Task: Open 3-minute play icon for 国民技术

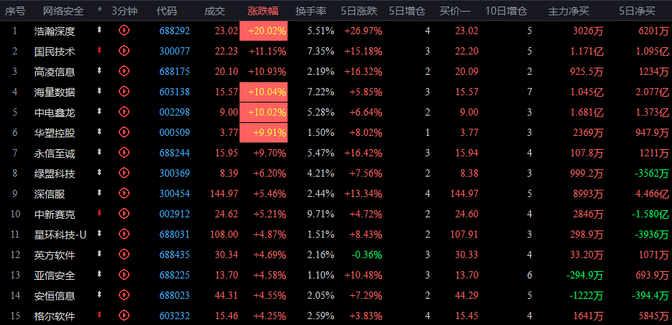Action: point(124,51)
